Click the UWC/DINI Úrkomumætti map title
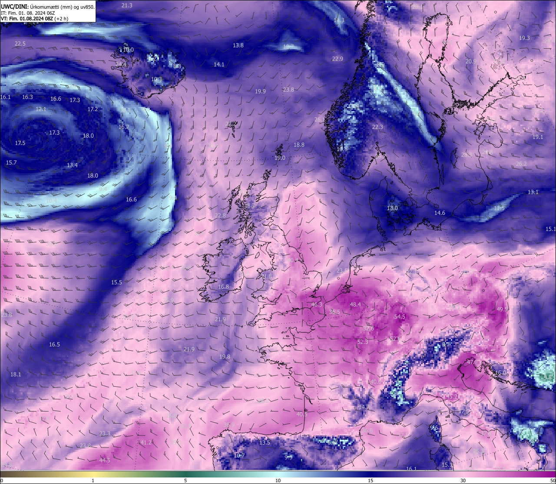This screenshot has width=556, height=484. click(47, 7)
